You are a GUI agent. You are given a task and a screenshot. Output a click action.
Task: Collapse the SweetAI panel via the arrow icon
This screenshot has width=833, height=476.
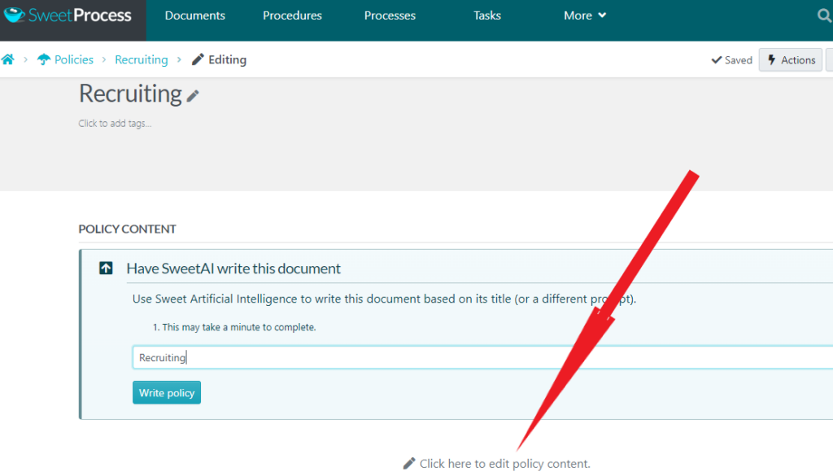point(105,267)
